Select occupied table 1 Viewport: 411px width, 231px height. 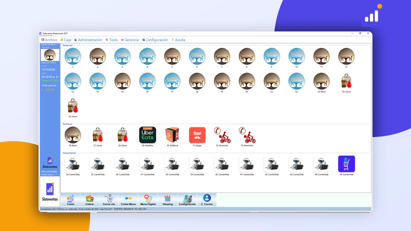73,56
